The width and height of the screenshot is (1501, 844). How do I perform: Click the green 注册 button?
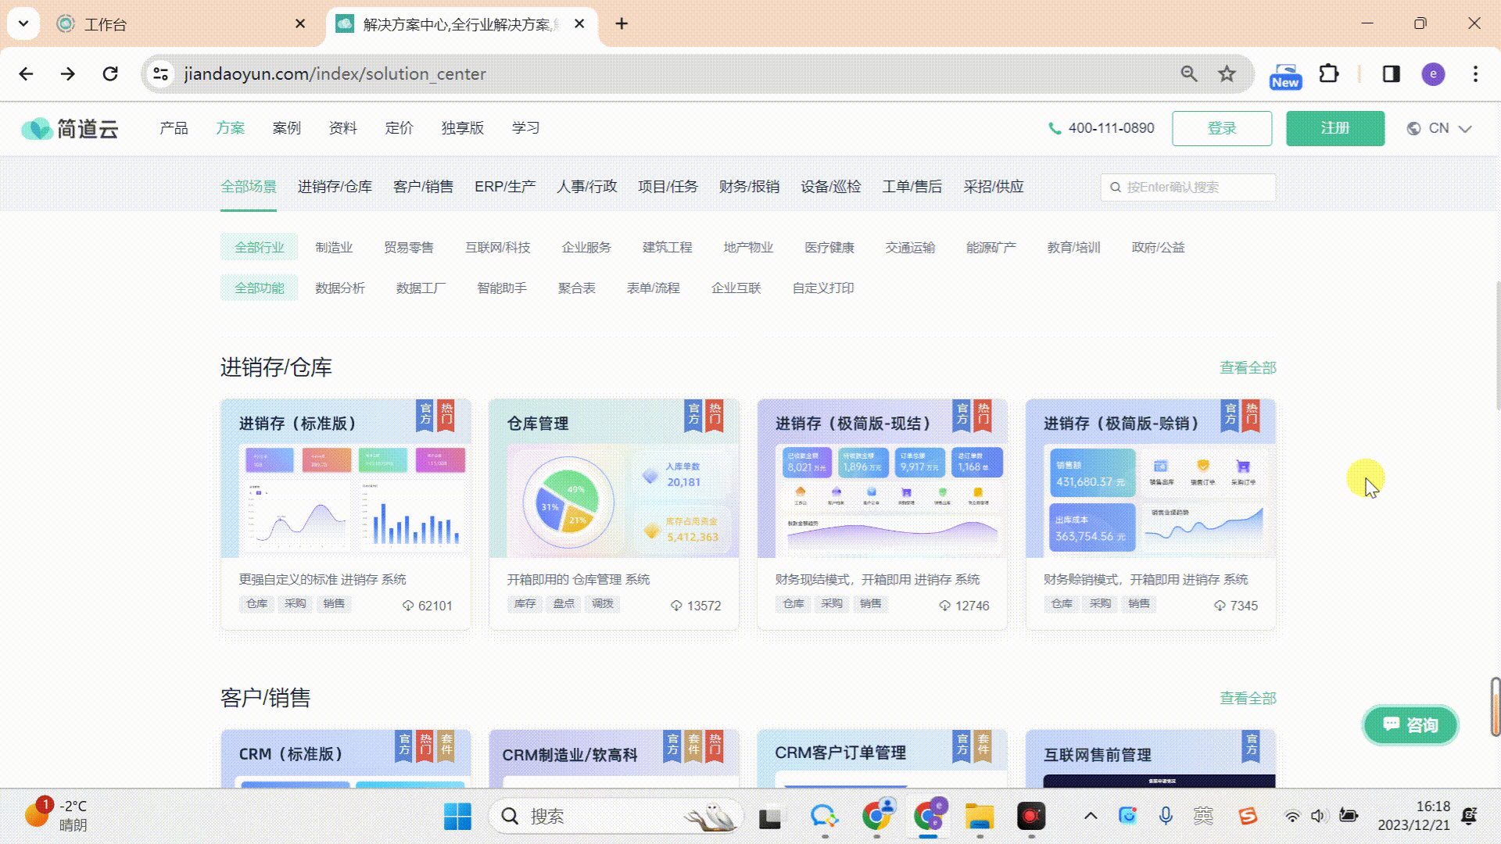coord(1335,128)
